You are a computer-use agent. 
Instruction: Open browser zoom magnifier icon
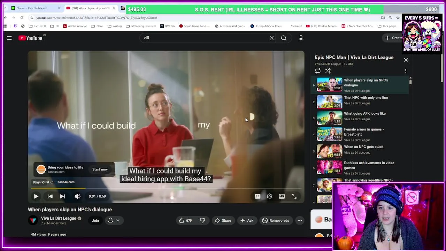pos(391,18)
